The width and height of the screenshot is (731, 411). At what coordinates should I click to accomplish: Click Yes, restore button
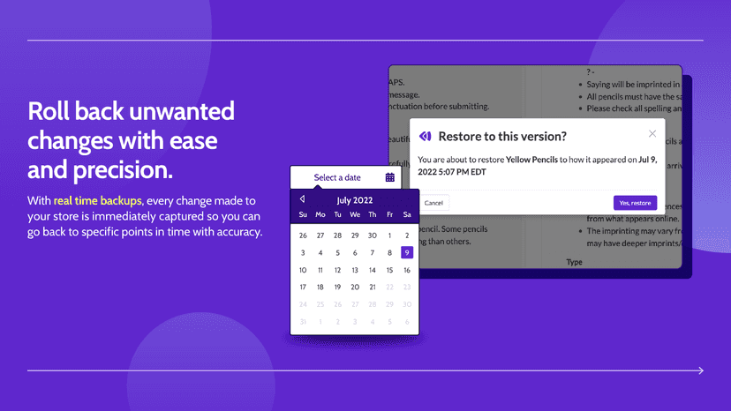click(635, 203)
